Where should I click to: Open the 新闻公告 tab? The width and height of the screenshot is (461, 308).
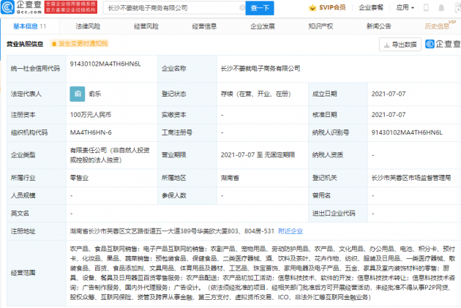(x=378, y=26)
